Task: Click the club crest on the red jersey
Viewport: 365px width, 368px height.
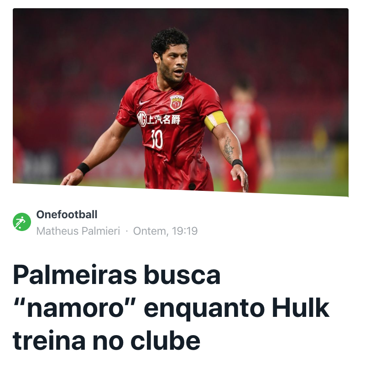Action: click(177, 102)
